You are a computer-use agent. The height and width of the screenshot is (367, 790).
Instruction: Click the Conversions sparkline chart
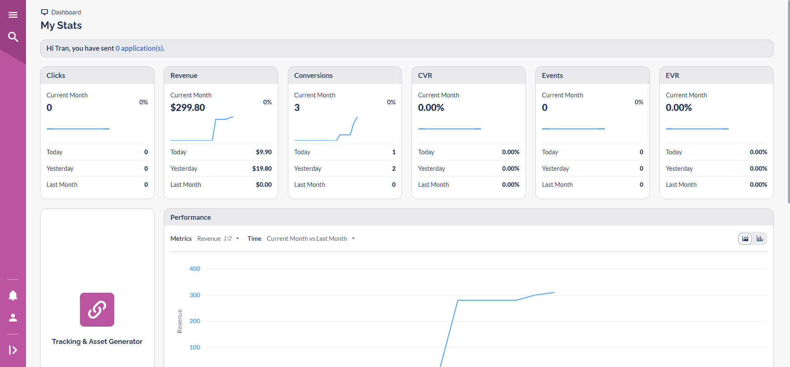[x=326, y=129]
